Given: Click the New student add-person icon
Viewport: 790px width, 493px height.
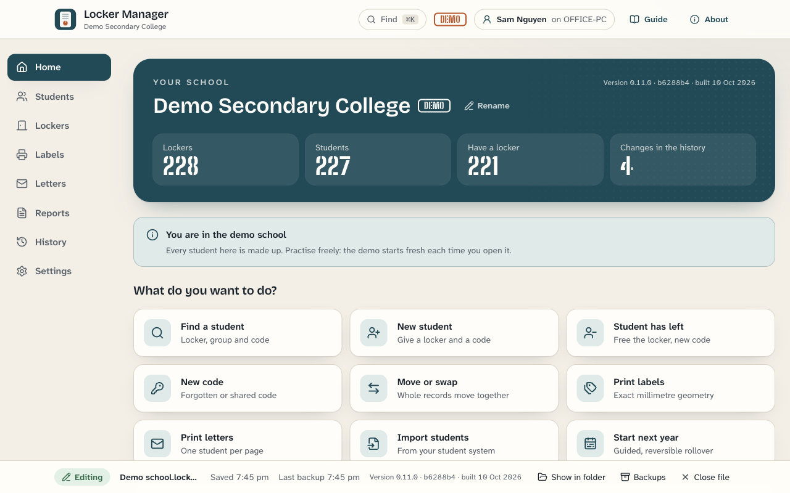Looking at the screenshot, I should pyautogui.click(x=374, y=333).
